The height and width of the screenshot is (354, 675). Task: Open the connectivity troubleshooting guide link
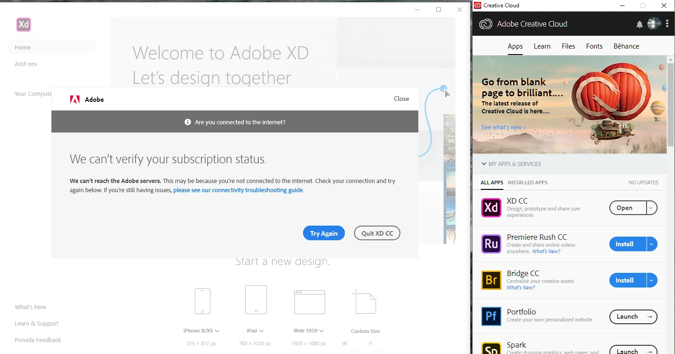(238, 190)
